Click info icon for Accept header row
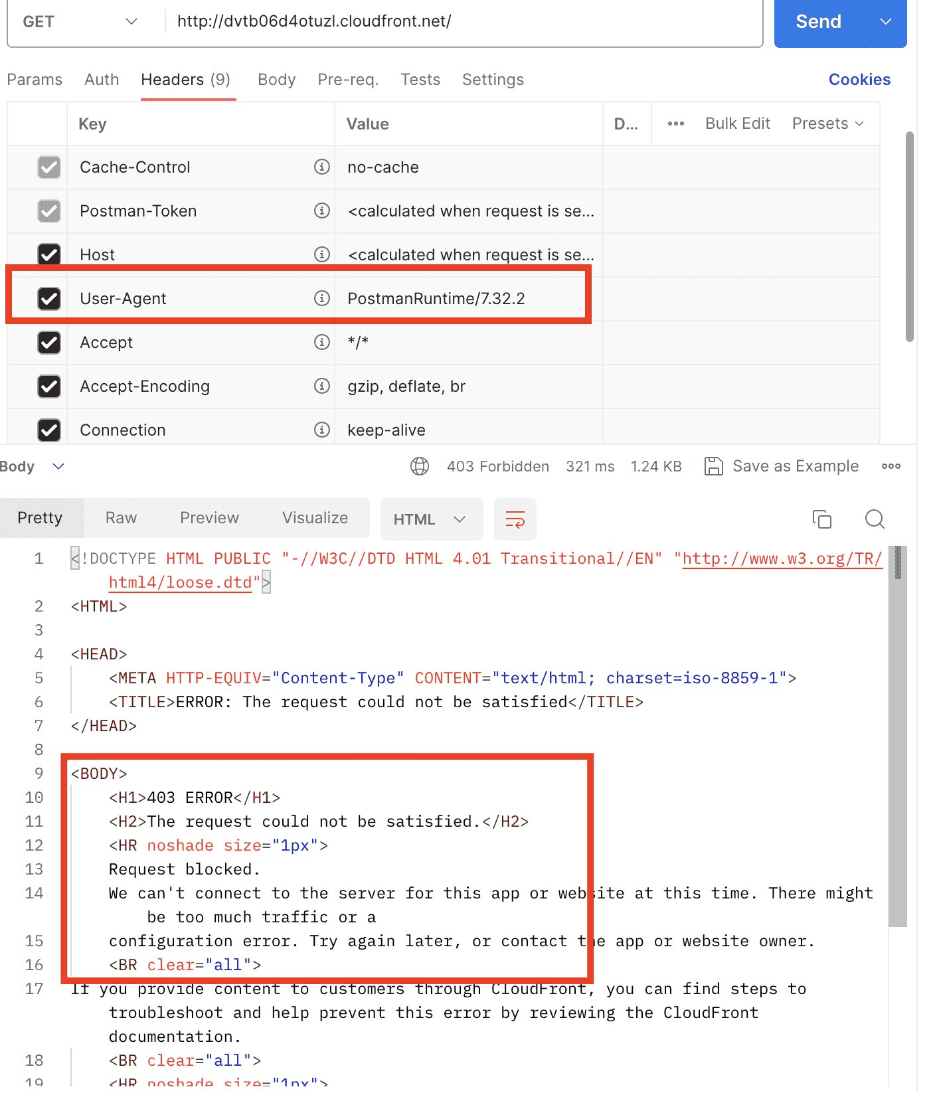Viewport: 935px width, 1093px height. [322, 342]
